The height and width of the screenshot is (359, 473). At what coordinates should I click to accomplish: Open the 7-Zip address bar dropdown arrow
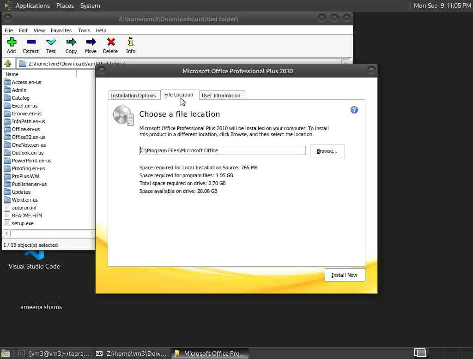coord(345,62)
